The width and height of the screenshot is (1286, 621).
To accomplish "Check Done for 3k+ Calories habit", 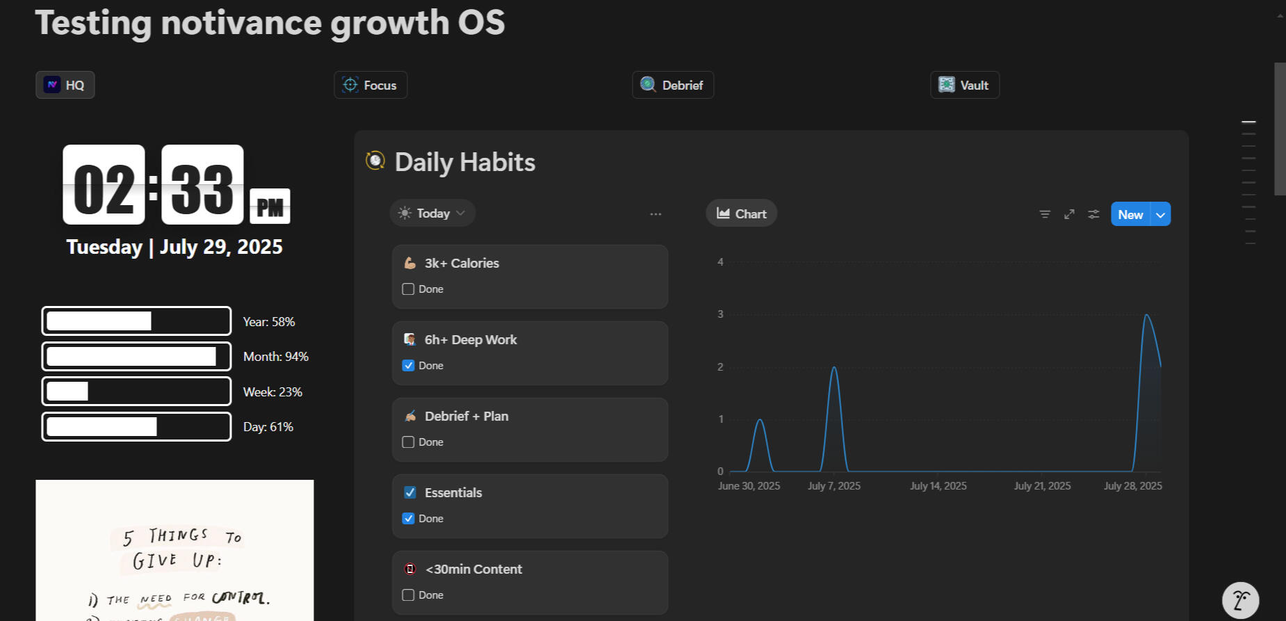I will point(409,289).
